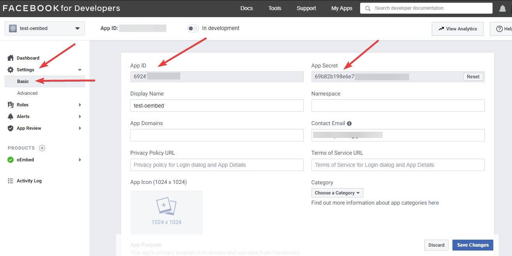512x256 pixels.
Task: Click the Dashboard house icon
Action: click(x=11, y=58)
